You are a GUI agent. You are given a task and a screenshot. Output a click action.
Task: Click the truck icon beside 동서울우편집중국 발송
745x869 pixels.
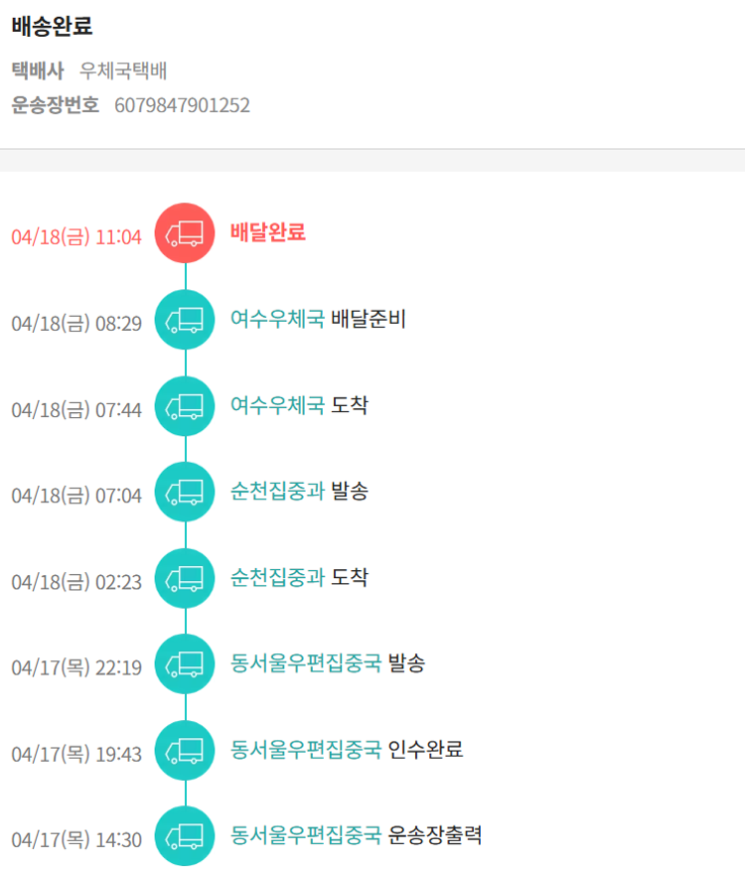185,663
